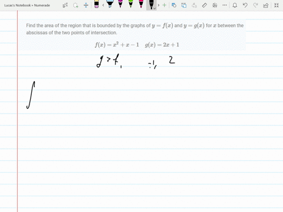
Task: Open the notifications bell
Action: click(235, 5)
